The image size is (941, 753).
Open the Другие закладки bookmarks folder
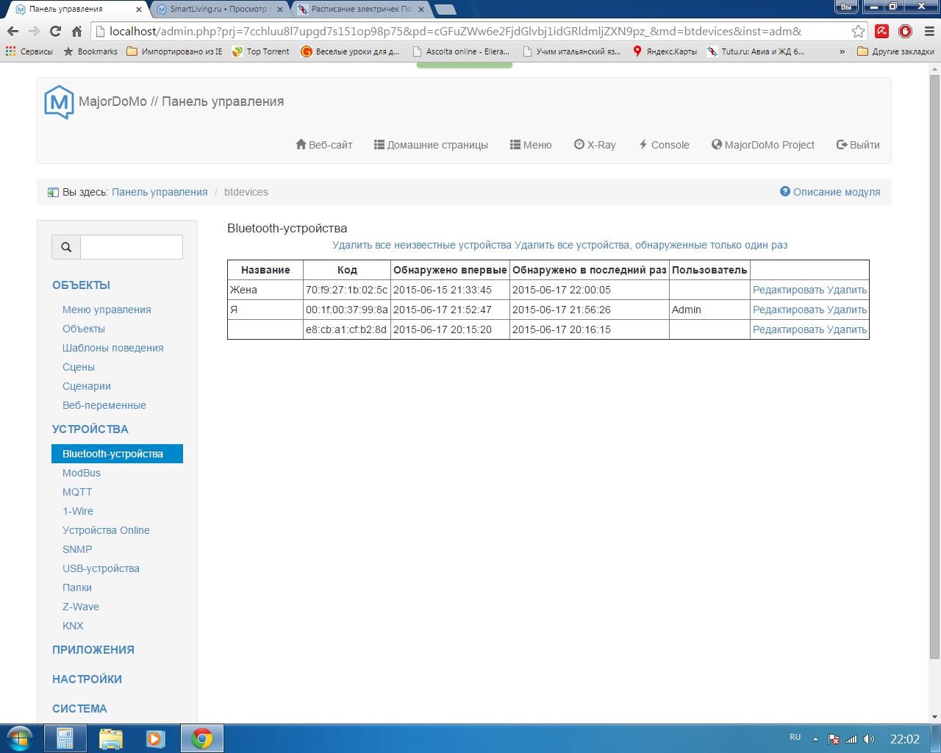[896, 51]
